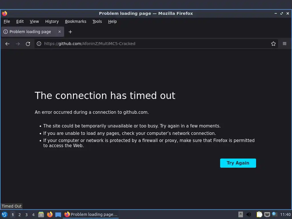
Task: Open the clipboard manager tray icon
Action: point(259,214)
